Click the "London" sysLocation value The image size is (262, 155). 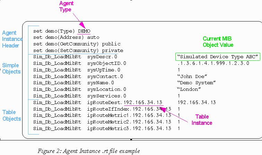189,89
